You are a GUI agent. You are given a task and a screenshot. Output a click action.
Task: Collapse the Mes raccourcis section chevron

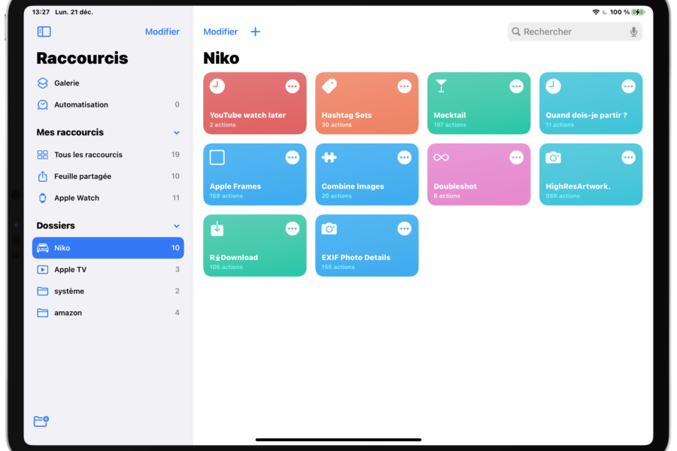coord(177,132)
